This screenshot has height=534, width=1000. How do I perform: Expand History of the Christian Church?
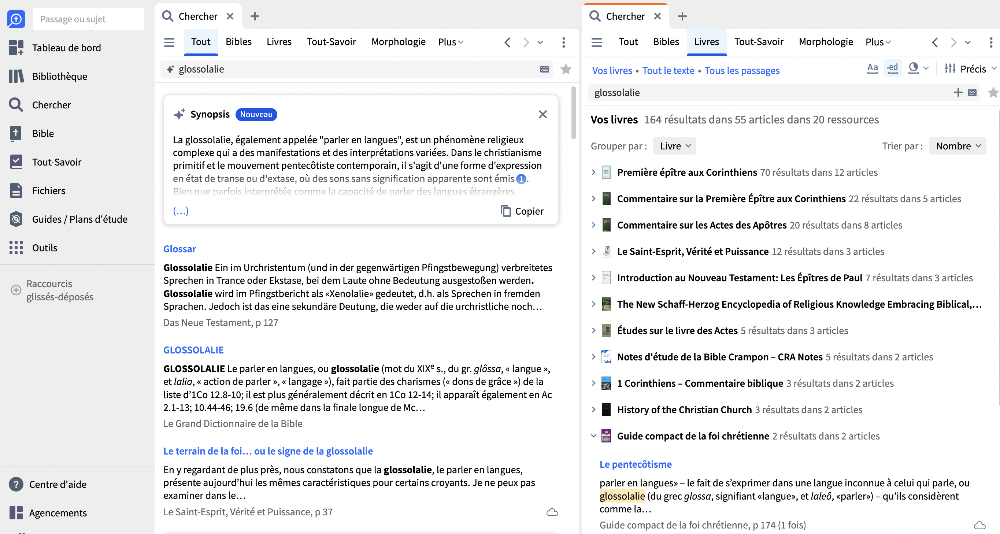593,409
